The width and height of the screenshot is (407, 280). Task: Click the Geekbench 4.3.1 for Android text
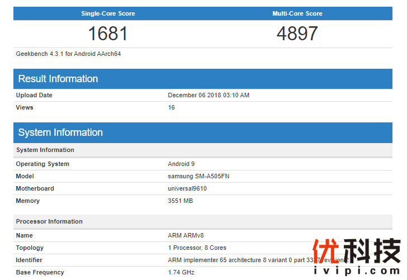pyautogui.click(x=69, y=54)
